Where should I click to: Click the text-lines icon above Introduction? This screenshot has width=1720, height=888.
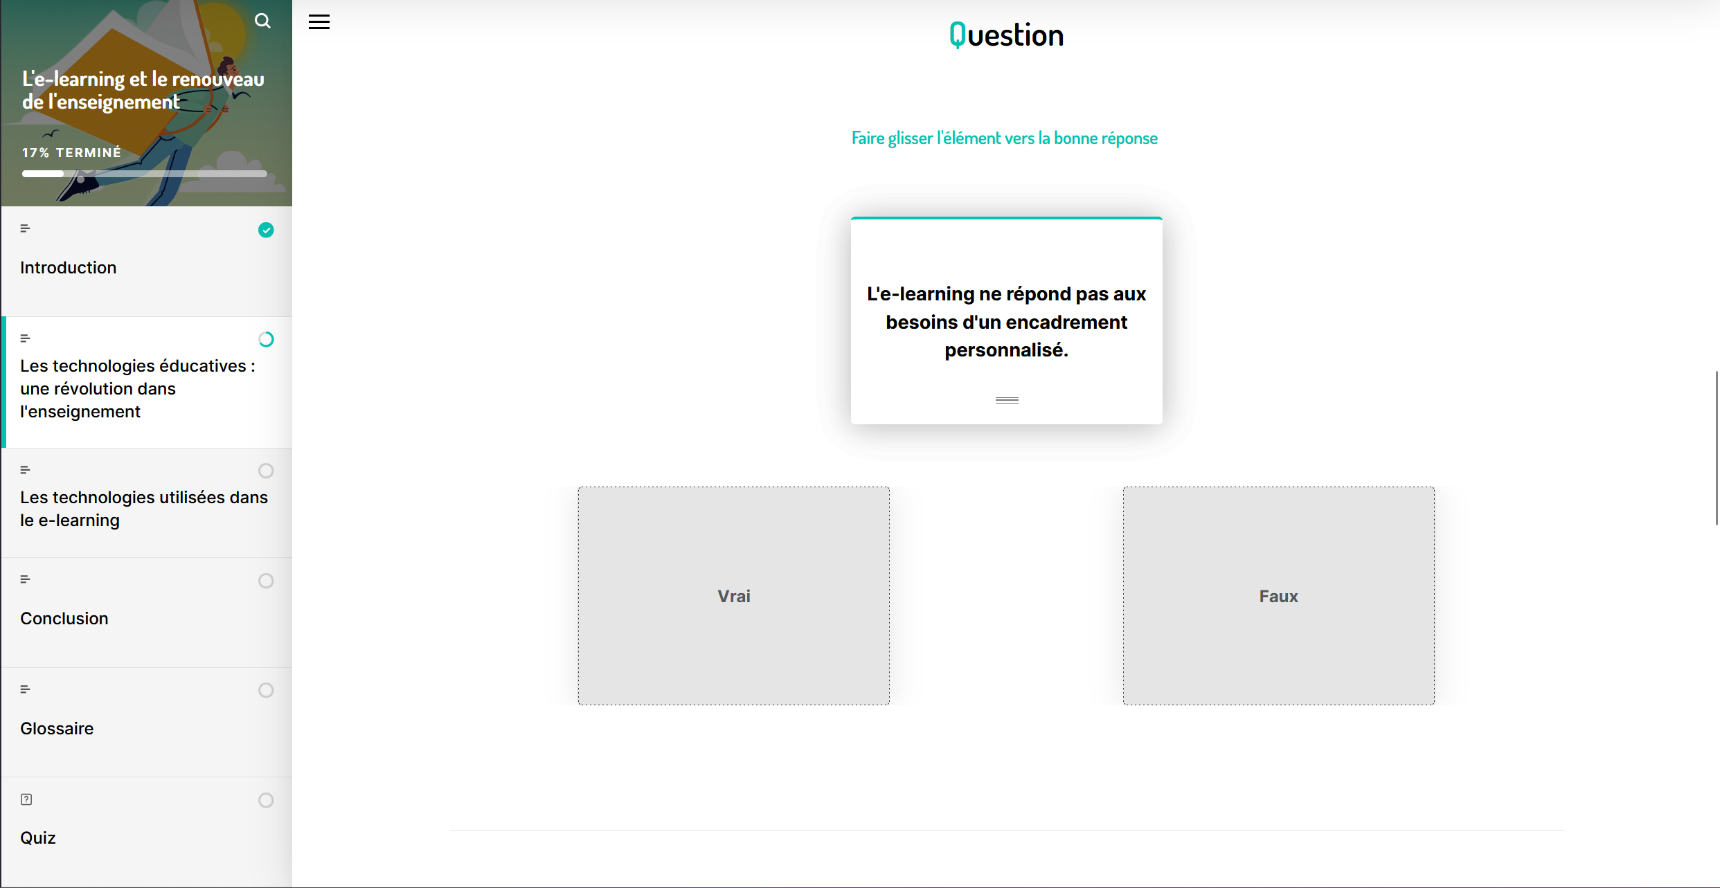25,228
